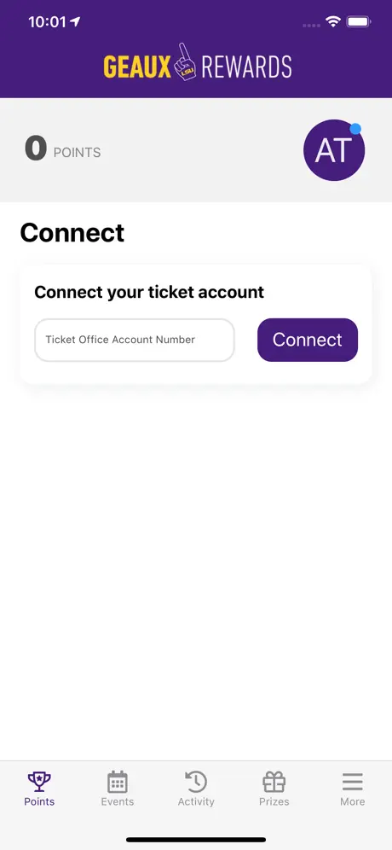Open the More hamburger menu icon
Image resolution: width=392 pixels, height=850 pixels.
pyautogui.click(x=353, y=782)
